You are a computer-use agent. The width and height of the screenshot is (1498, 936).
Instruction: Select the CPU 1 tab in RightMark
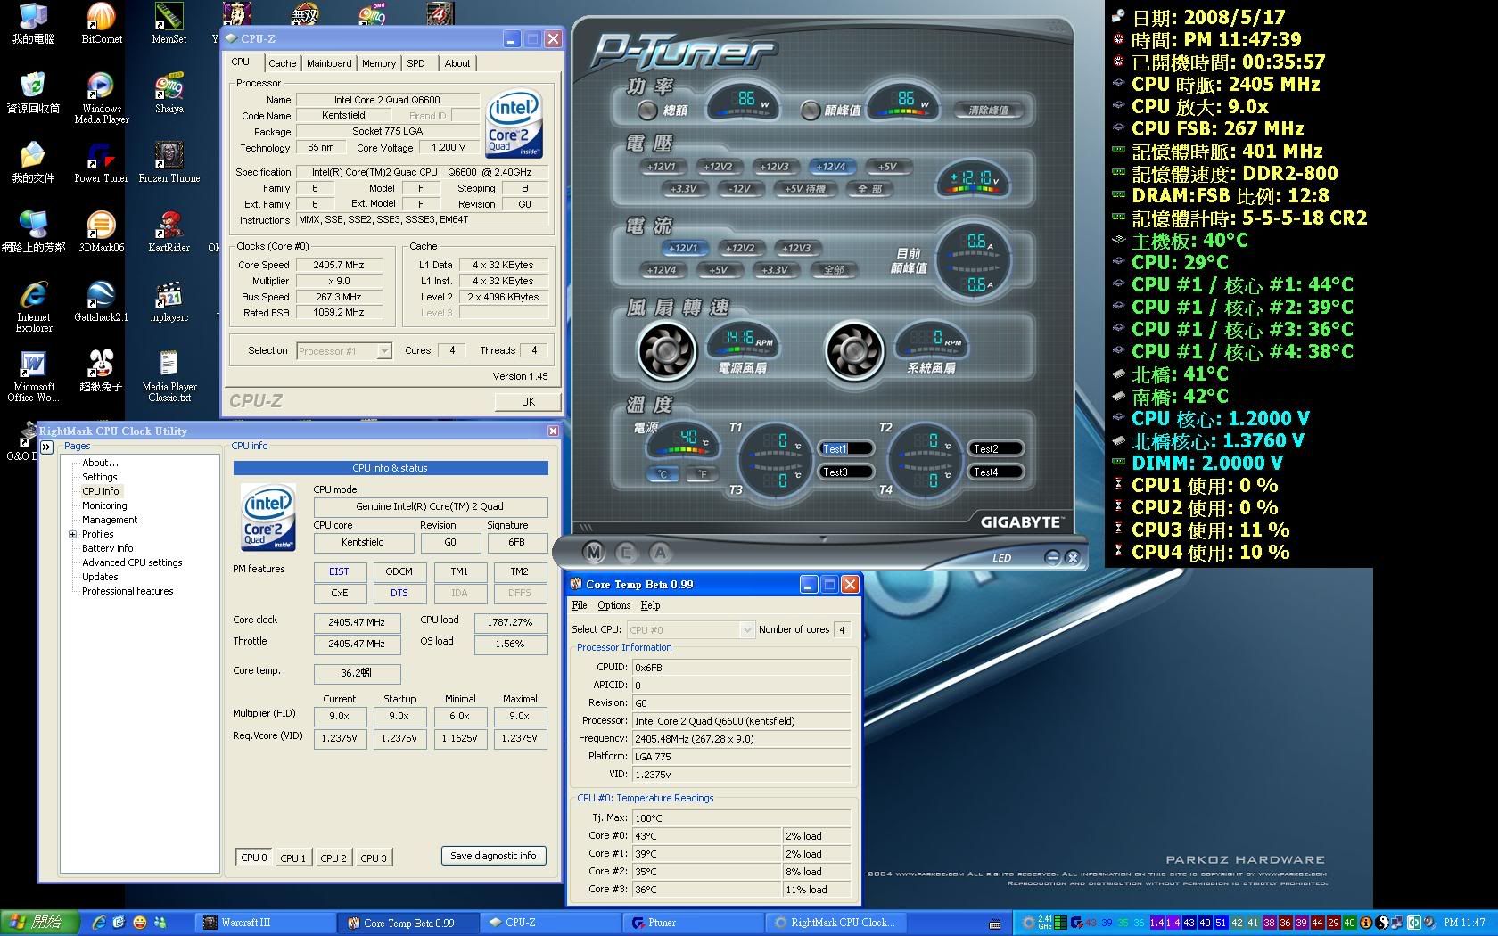(x=292, y=858)
